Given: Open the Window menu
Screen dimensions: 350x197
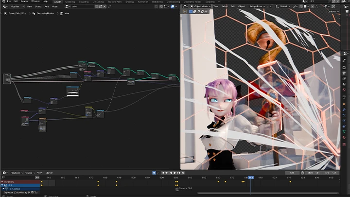Looking at the screenshot, I should tap(35, 1).
